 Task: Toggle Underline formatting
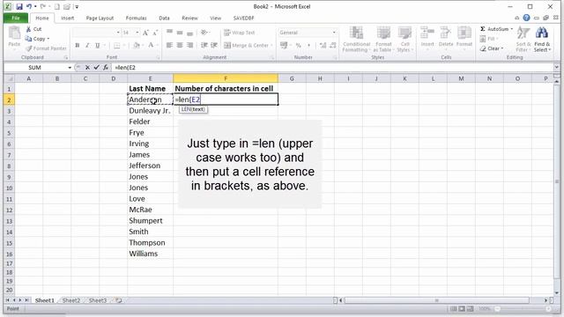point(97,45)
